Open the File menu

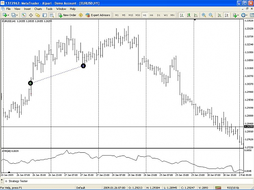point(8,9)
